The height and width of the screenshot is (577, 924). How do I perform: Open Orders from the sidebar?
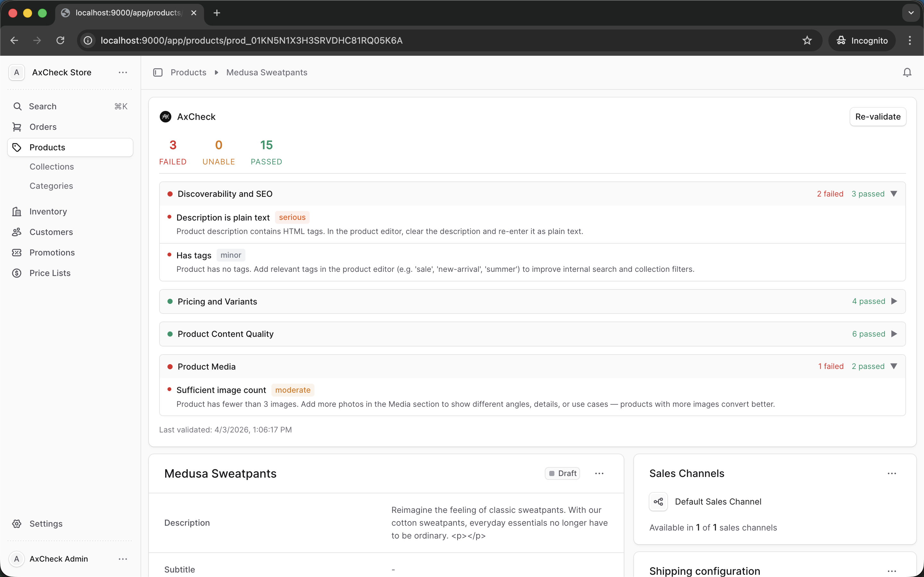(42, 127)
